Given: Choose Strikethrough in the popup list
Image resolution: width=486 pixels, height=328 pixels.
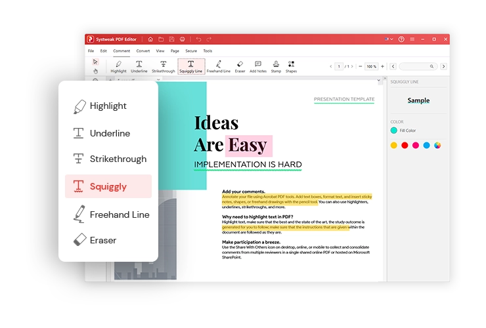Looking at the screenshot, I should [x=108, y=159].
